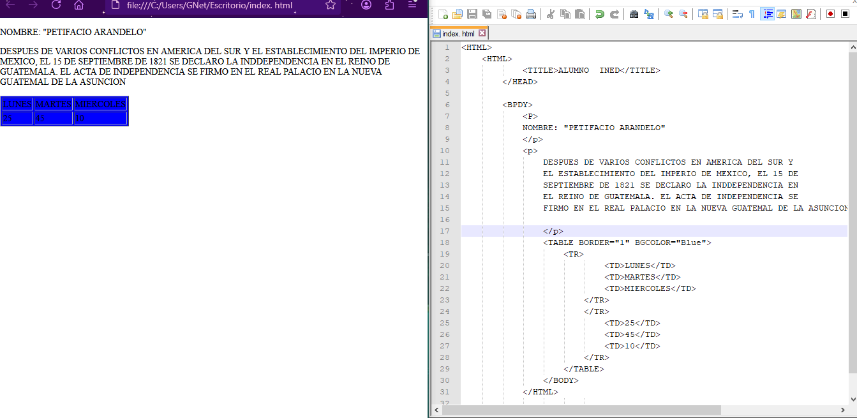Open the browser hamburger application menu
The image size is (857, 418).
pos(412,5)
